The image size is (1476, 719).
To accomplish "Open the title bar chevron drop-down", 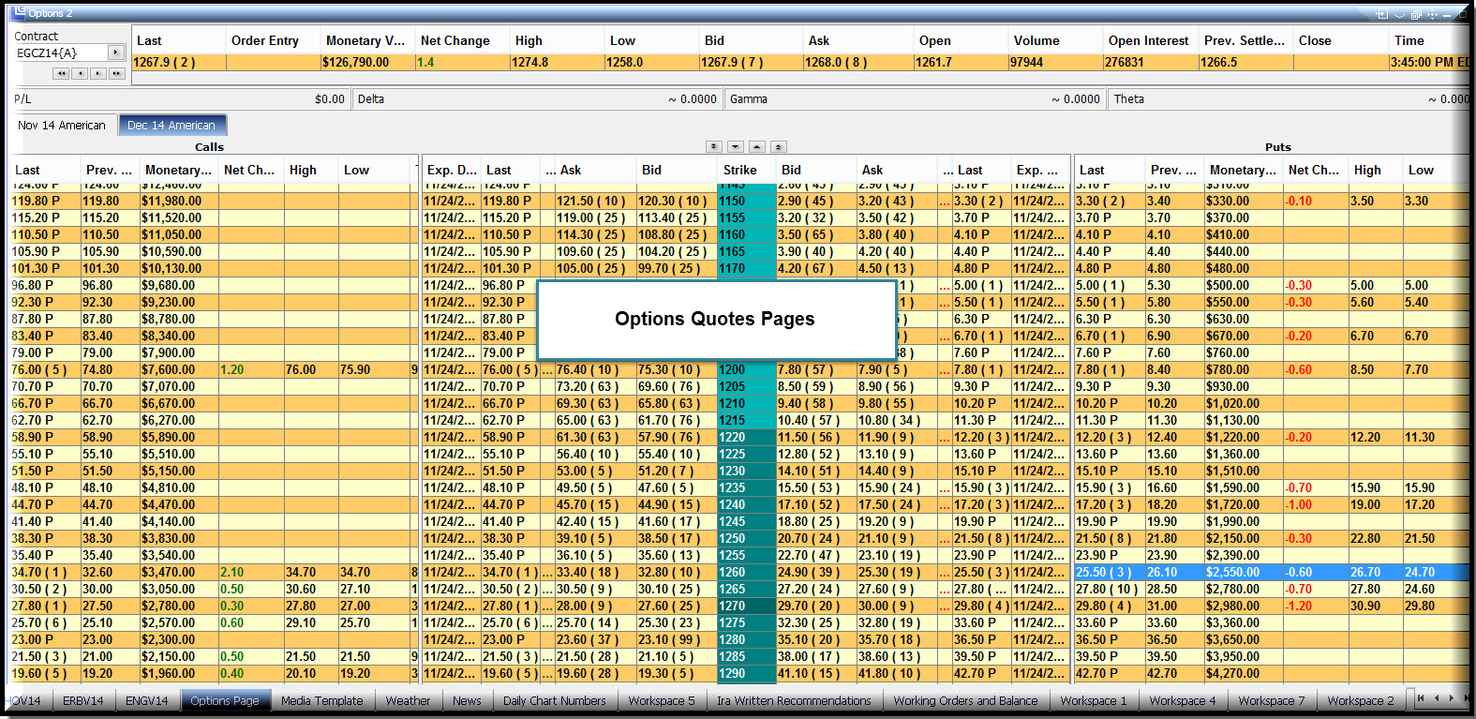I will tap(1399, 14).
